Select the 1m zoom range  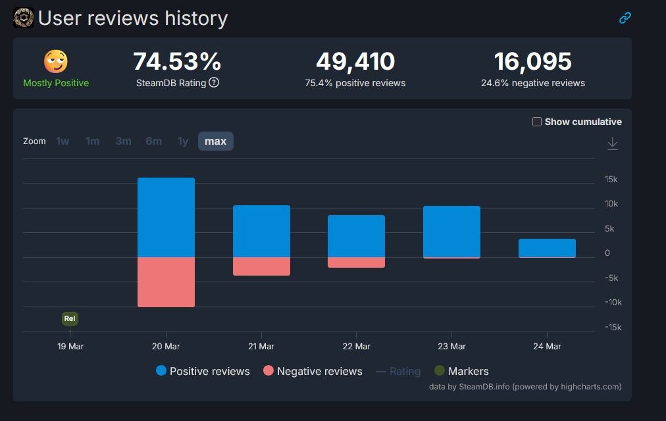pos(92,141)
